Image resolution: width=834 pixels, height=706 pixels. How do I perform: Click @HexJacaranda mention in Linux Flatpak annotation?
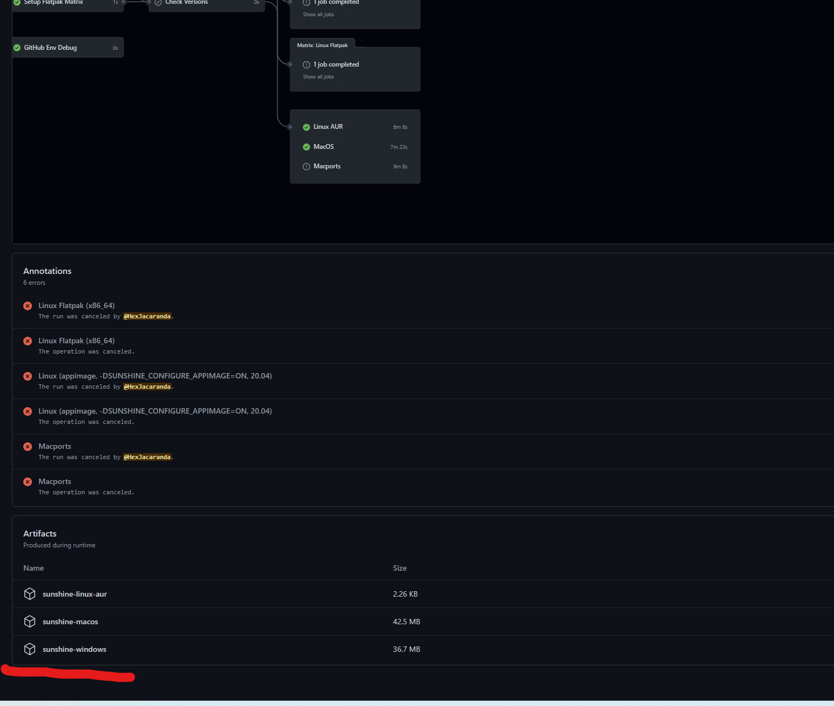147,316
